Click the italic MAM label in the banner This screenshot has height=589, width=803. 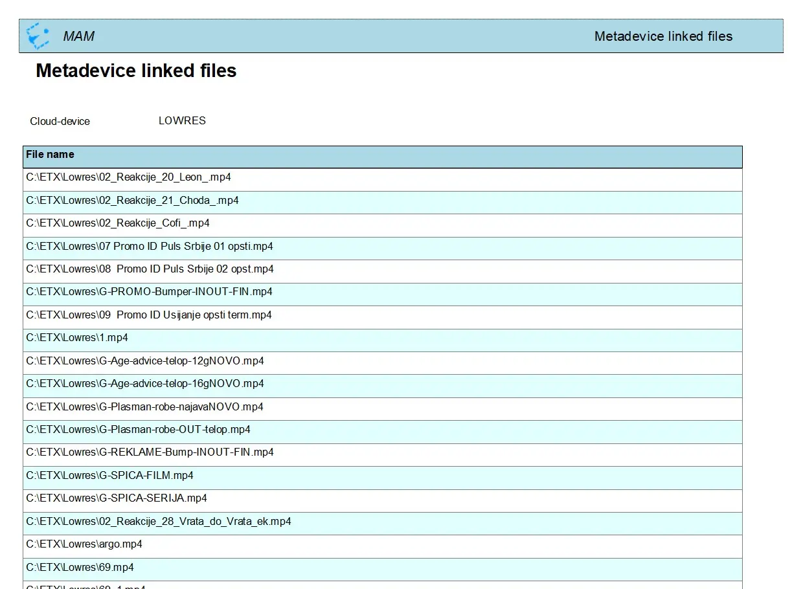pyautogui.click(x=78, y=37)
